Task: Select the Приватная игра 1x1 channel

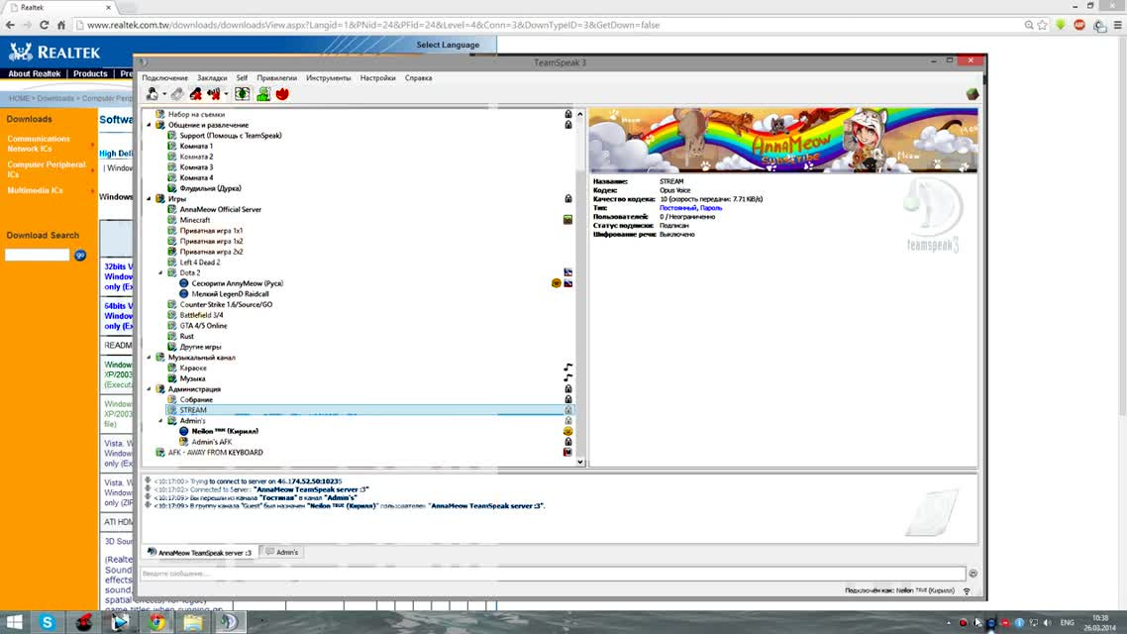Action: [x=211, y=231]
